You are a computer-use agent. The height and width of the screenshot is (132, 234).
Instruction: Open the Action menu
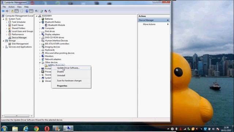[x=11, y=7]
